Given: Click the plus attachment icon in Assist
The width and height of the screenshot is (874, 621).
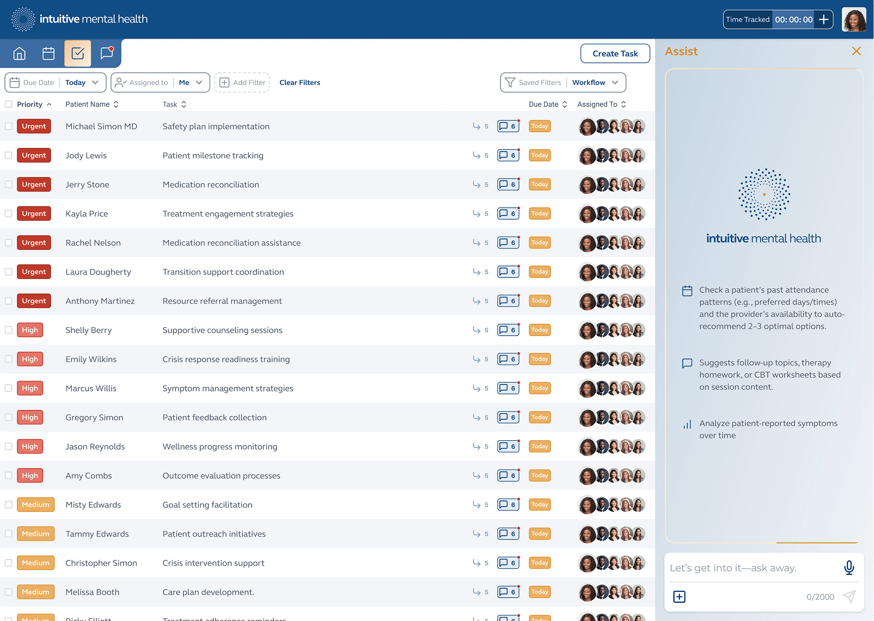Looking at the screenshot, I should click(x=679, y=597).
